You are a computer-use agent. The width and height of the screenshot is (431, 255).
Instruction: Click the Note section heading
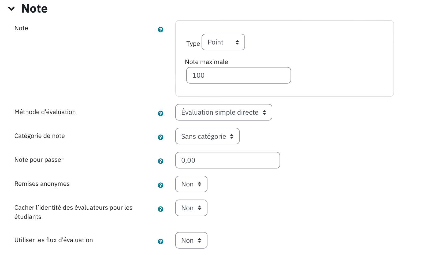pos(35,9)
